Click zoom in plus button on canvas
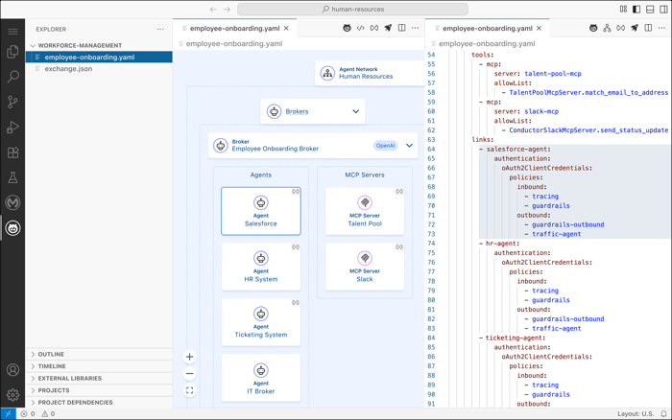This screenshot has height=420, width=672. click(189, 357)
